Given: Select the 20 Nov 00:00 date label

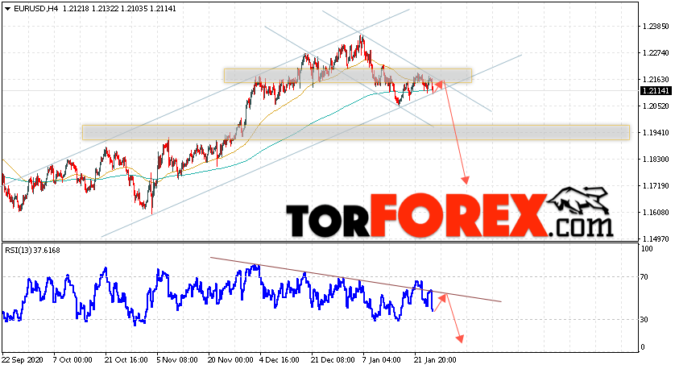Looking at the screenshot, I should pyautogui.click(x=230, y=360).
